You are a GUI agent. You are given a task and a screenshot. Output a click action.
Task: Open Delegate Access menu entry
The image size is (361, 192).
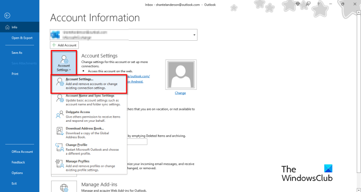89,117
